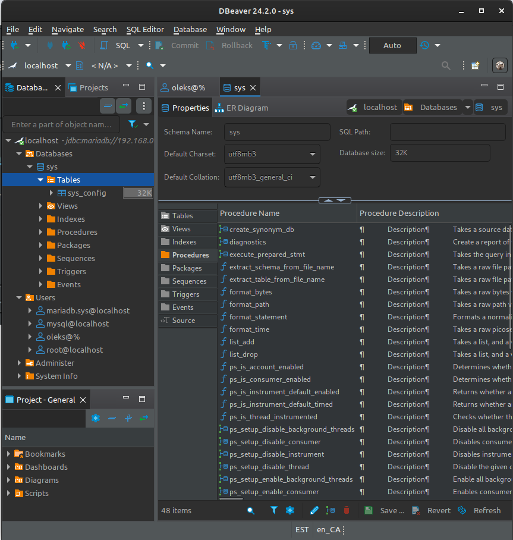513x540 pixels.
Task: Click the bottom bar search magnifier icon
Action: click(x=251, y=510)
